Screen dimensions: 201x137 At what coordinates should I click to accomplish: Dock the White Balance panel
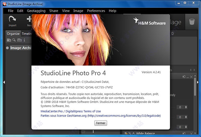pos(184,134)
